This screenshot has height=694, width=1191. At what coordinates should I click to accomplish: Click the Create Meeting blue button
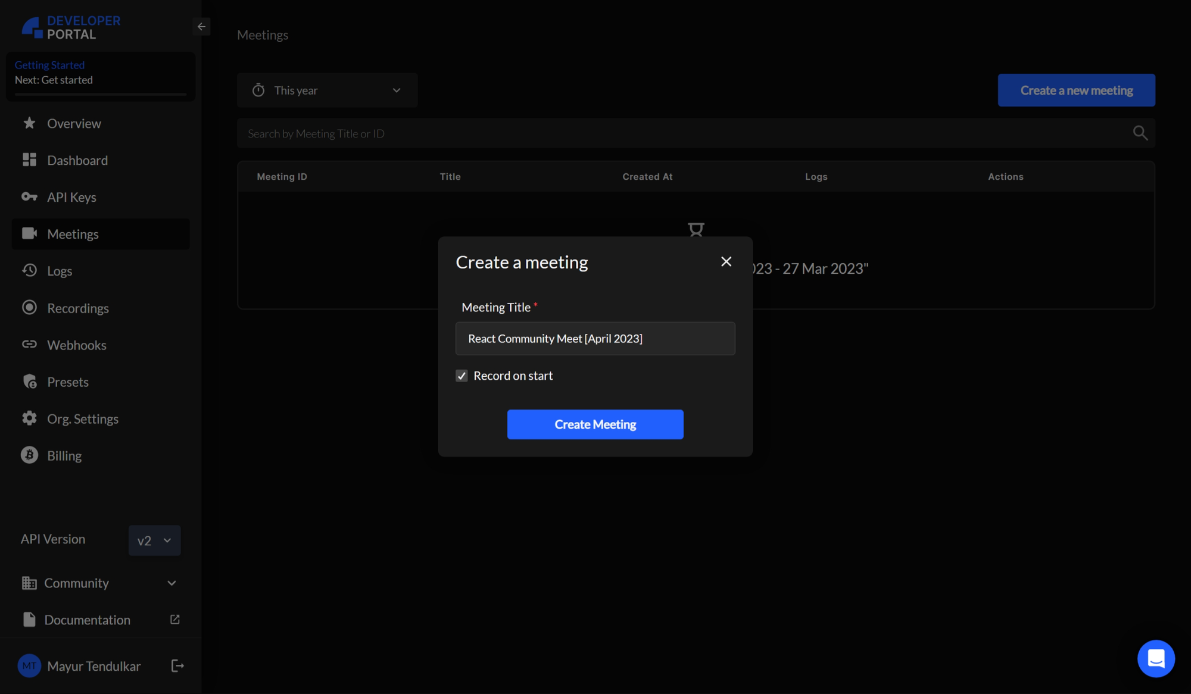pos(595,424)
